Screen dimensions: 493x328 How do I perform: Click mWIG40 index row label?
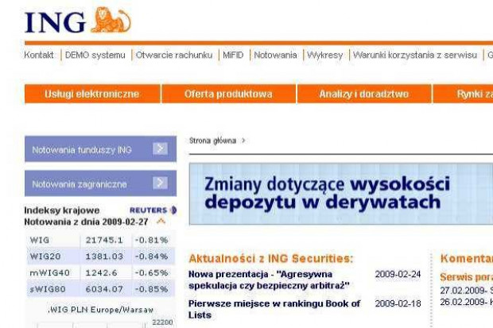click(49, 272)
